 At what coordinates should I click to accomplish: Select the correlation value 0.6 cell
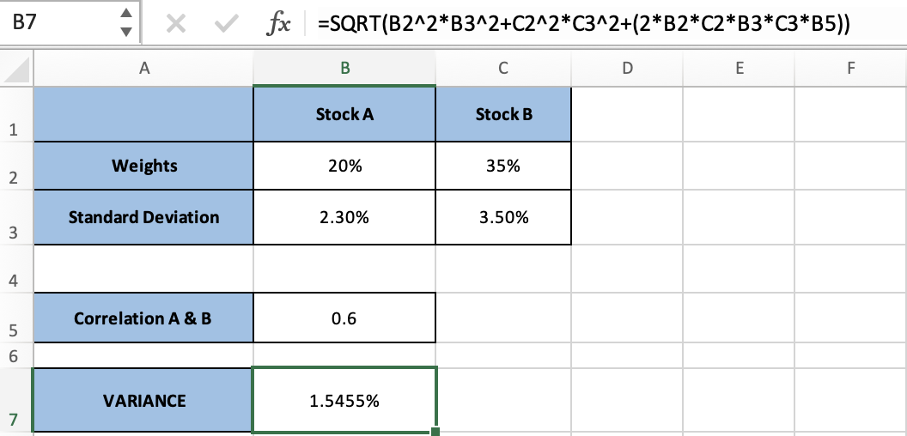344,318
